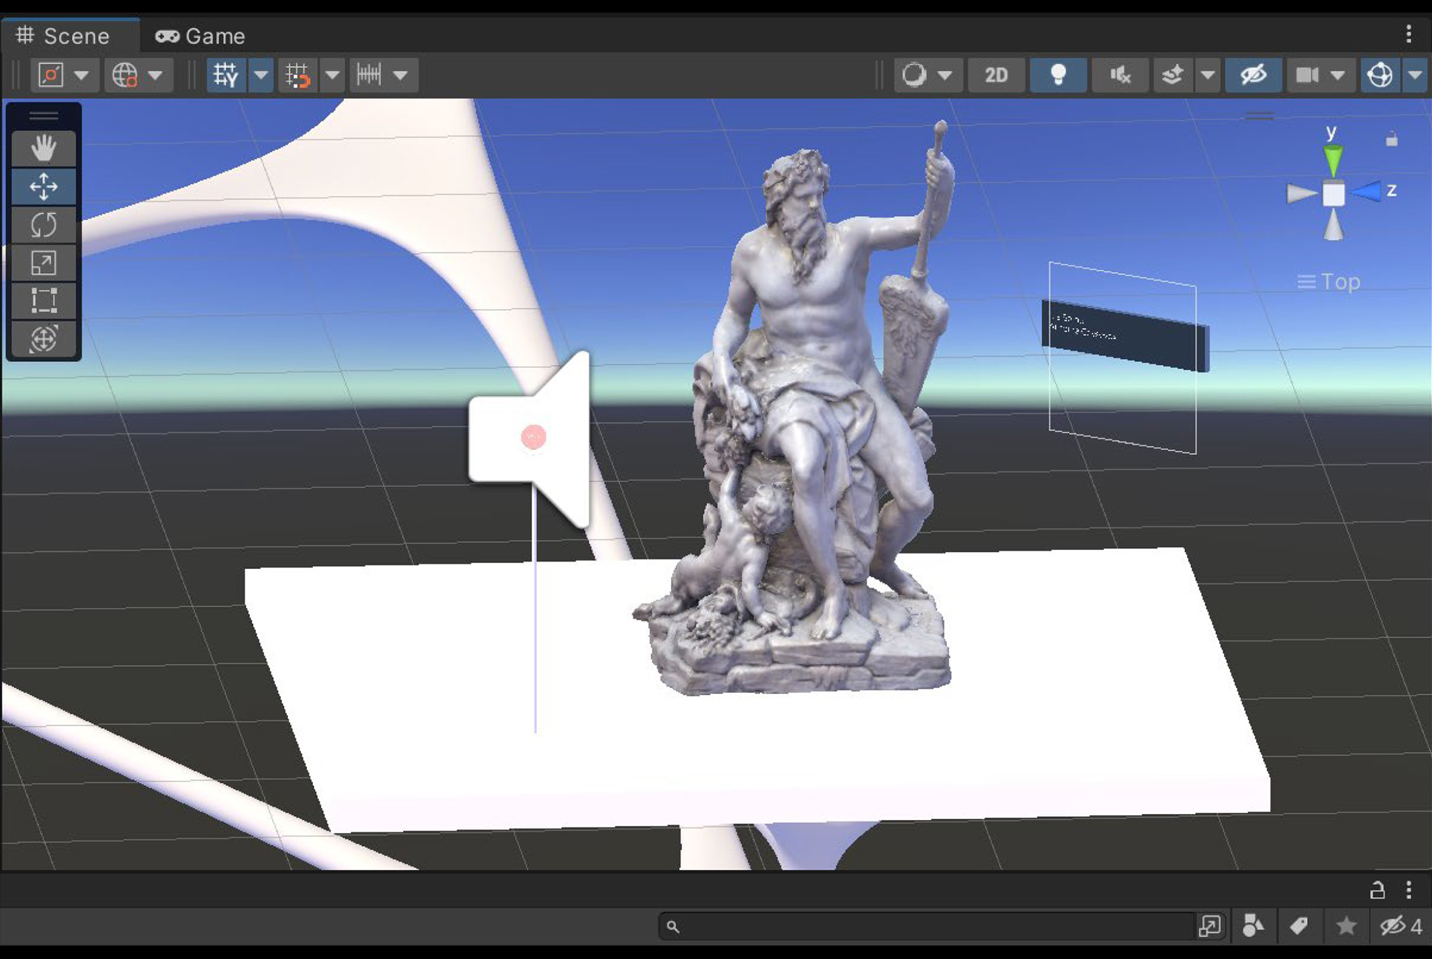This screenshot has height=959, width=1432.
Task: Select the Hand (View) tool
Action: (44, 149)
